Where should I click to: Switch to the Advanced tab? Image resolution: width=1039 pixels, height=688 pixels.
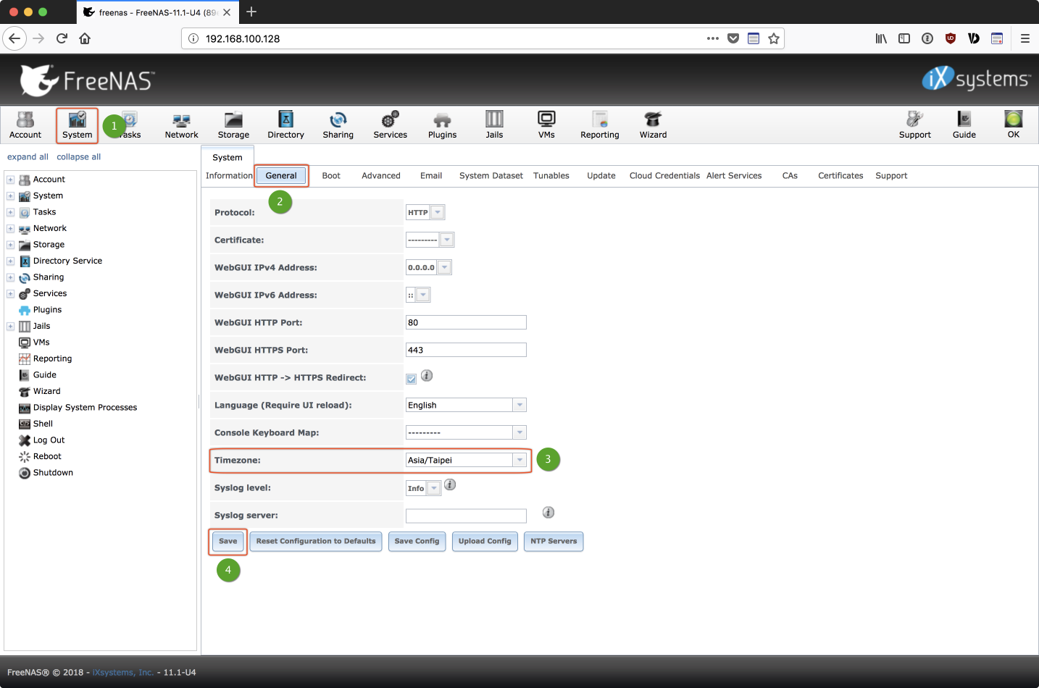click(380, 176)
